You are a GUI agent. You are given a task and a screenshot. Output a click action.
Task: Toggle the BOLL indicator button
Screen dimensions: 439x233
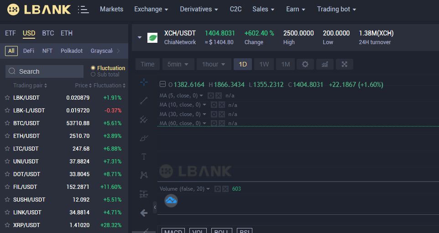(x=221, y=230)
